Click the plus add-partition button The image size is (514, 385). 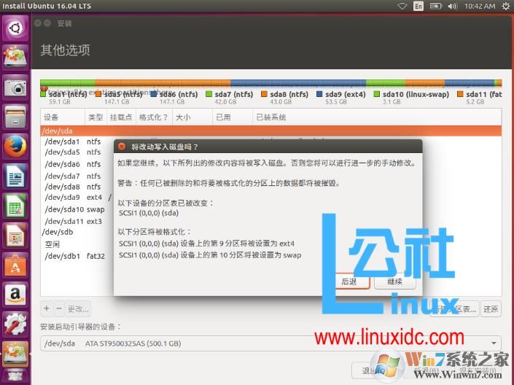[x=47, y=308]
